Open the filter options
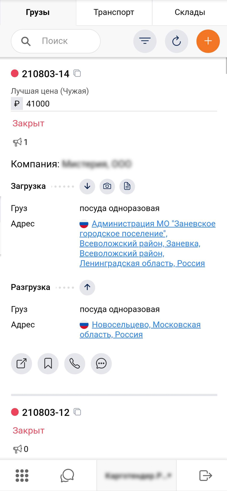This screenshot has height=491, width=227. pos(145,41)
